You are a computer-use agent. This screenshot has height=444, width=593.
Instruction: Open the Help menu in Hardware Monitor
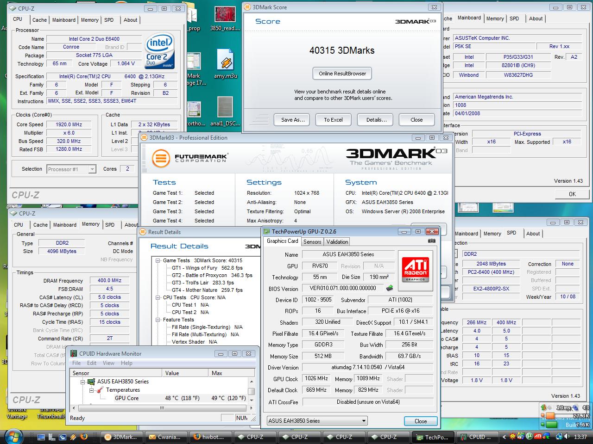pos(126,363)
